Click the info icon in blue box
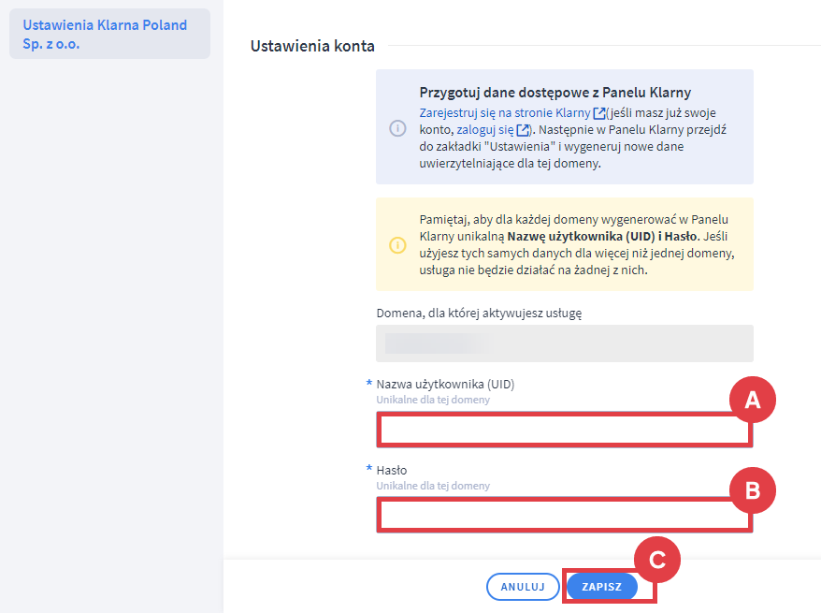 click(x=397, y=128)
